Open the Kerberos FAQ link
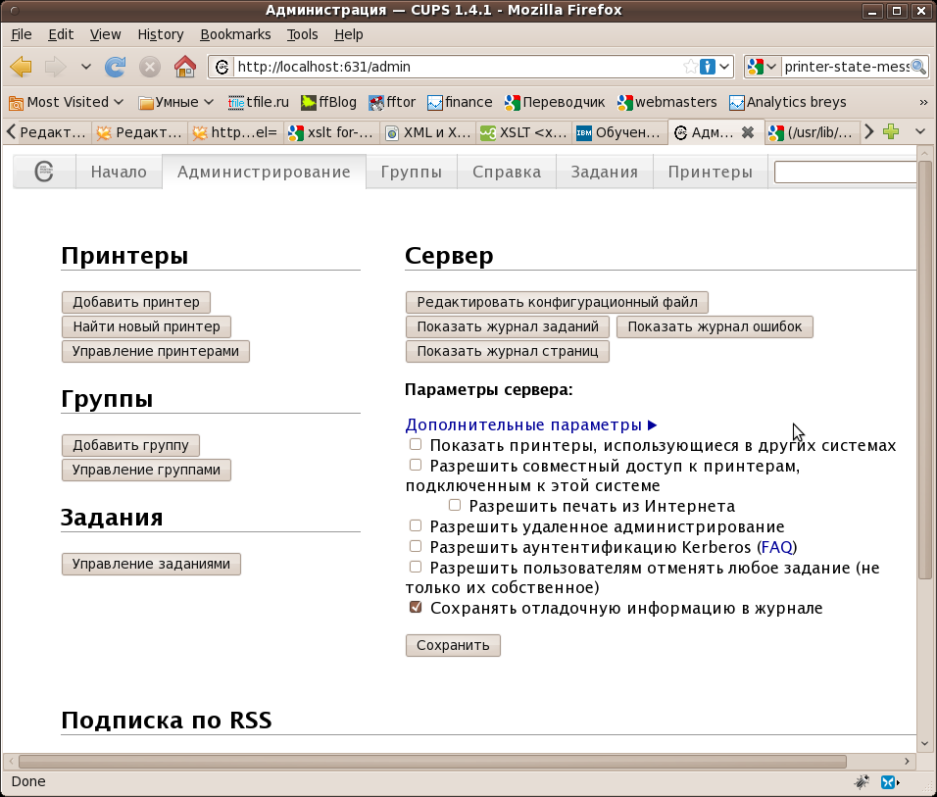Image resolution: width=937 pixels, height=797 pixels. [x=776, y=547]
